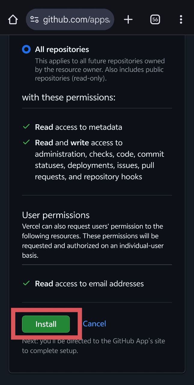The height and width of the screenshot is (385, 194).
Task: Tap the github.com URL field
Action: pyautogui.click(x=70, y=20)
